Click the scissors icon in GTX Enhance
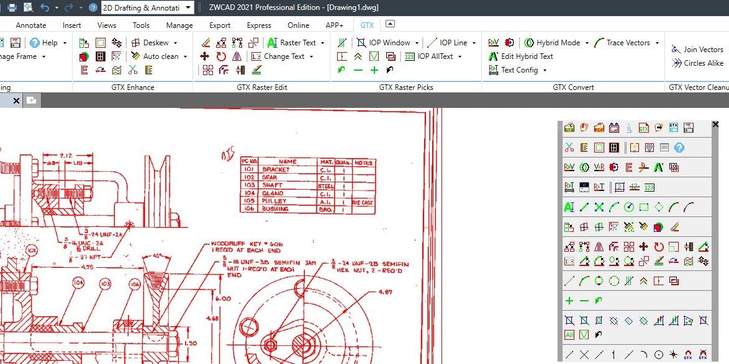This screenshot has height=364, width=729. (x=133, y=70)
